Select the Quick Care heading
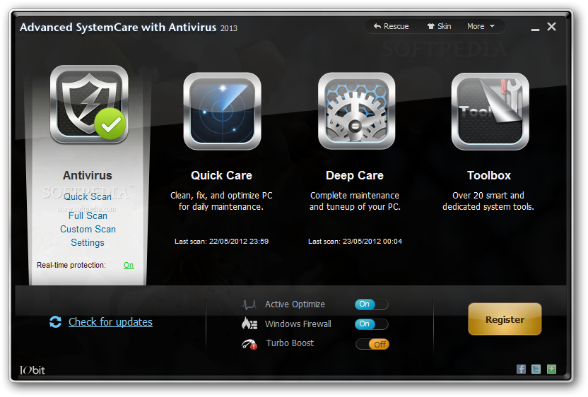The width and height of the screenshot is (588, 397). [221, 175]
